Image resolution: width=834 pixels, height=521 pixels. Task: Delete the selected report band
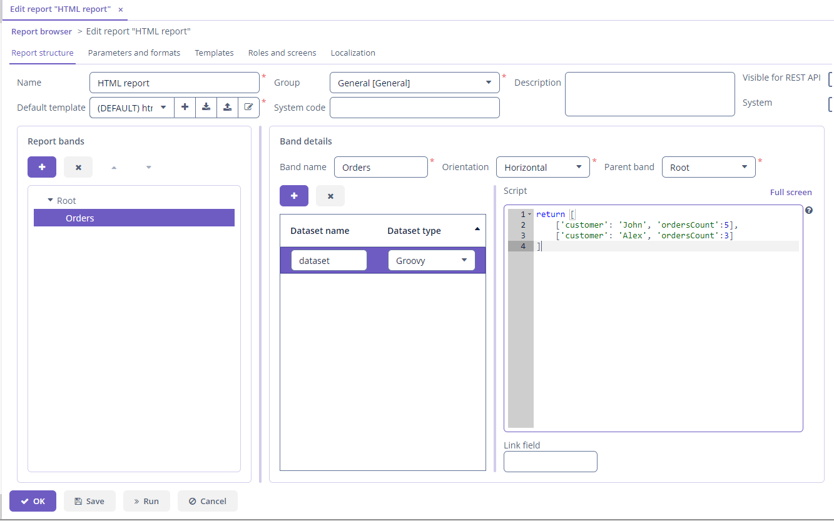pyautogui.click(x=76, y=167)
